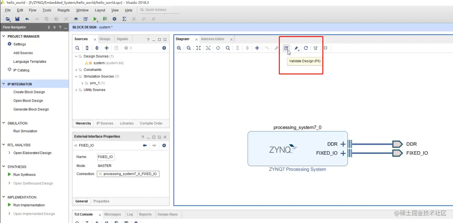Click the crosshair auto-fit icon in Diagram toolbar

218,48
